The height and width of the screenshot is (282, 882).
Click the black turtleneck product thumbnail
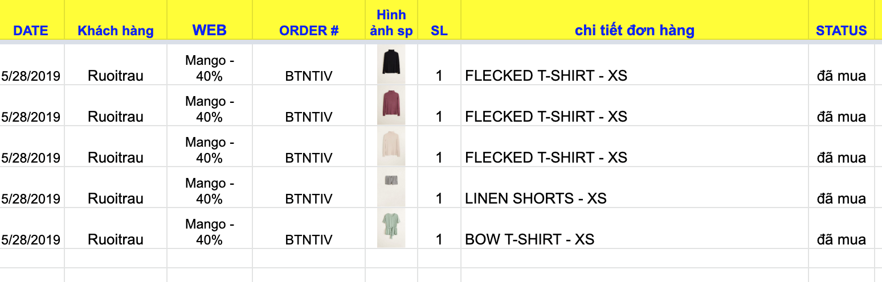point(391,62)
